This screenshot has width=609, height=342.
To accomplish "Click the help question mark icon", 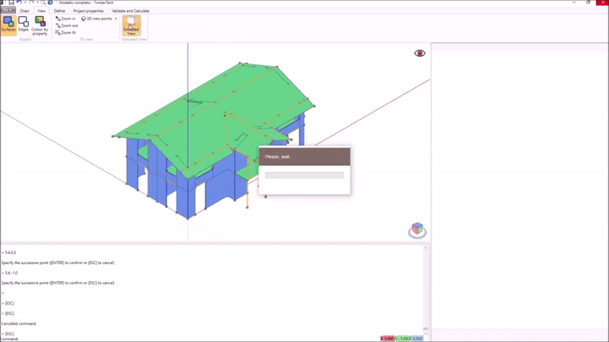I will [50, 3].
